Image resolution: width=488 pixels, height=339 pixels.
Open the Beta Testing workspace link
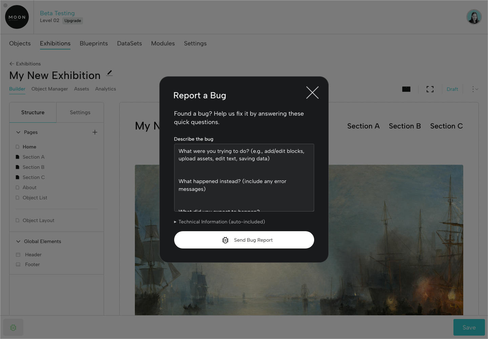(57, 13)
